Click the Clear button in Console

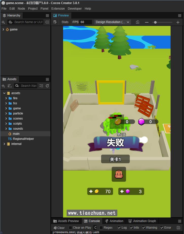[x=59, y=228]
